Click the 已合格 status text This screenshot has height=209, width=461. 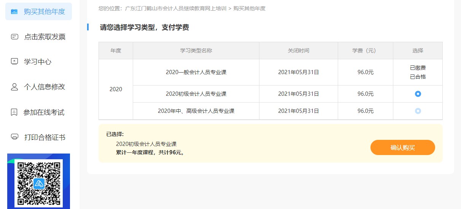(x=418, y=77)
